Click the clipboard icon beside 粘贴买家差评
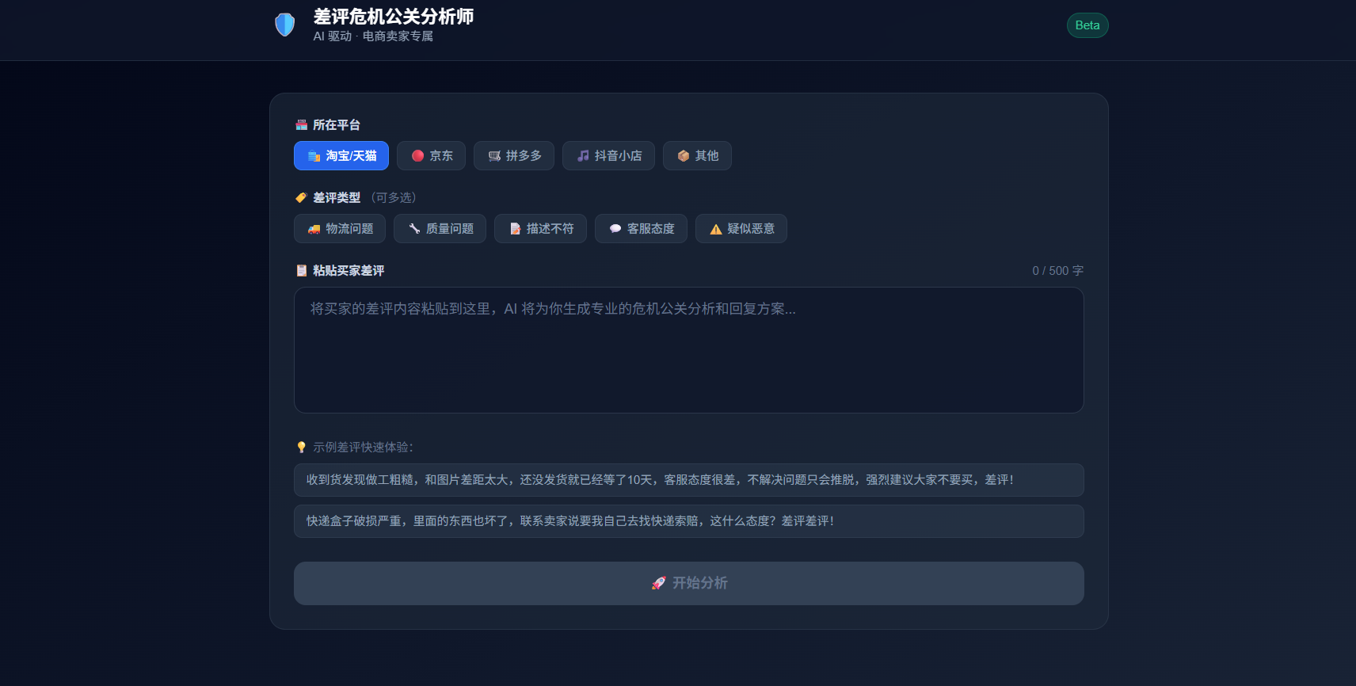Image resolution: width=1356 pixels, height=686 pixels. point(301,271)
